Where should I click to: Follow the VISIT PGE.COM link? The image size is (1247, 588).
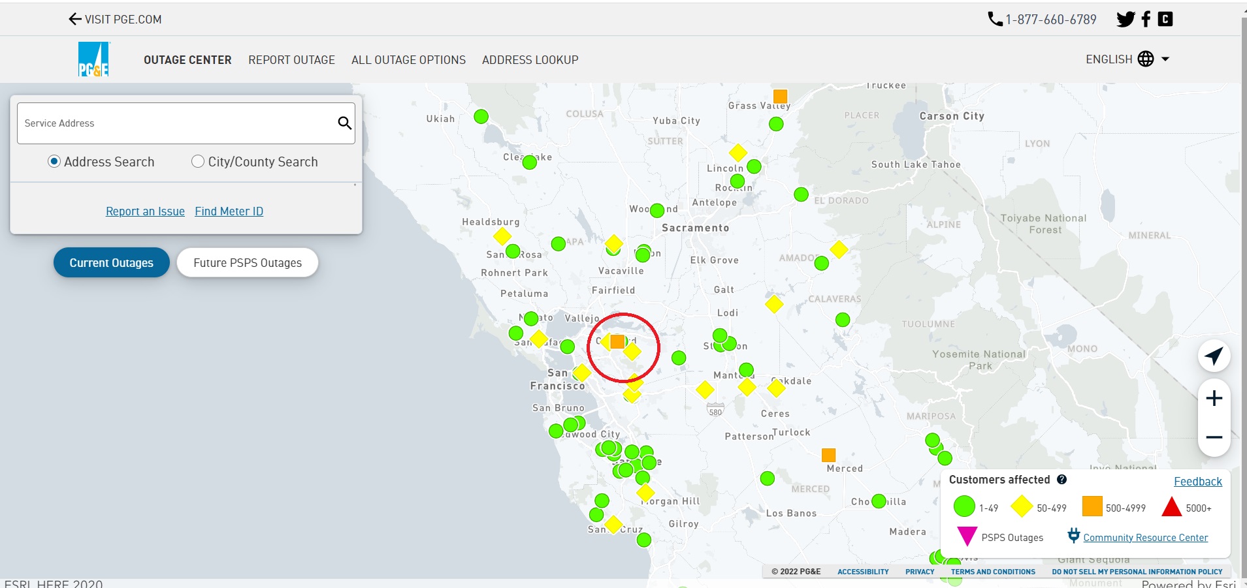coord(123,20)
